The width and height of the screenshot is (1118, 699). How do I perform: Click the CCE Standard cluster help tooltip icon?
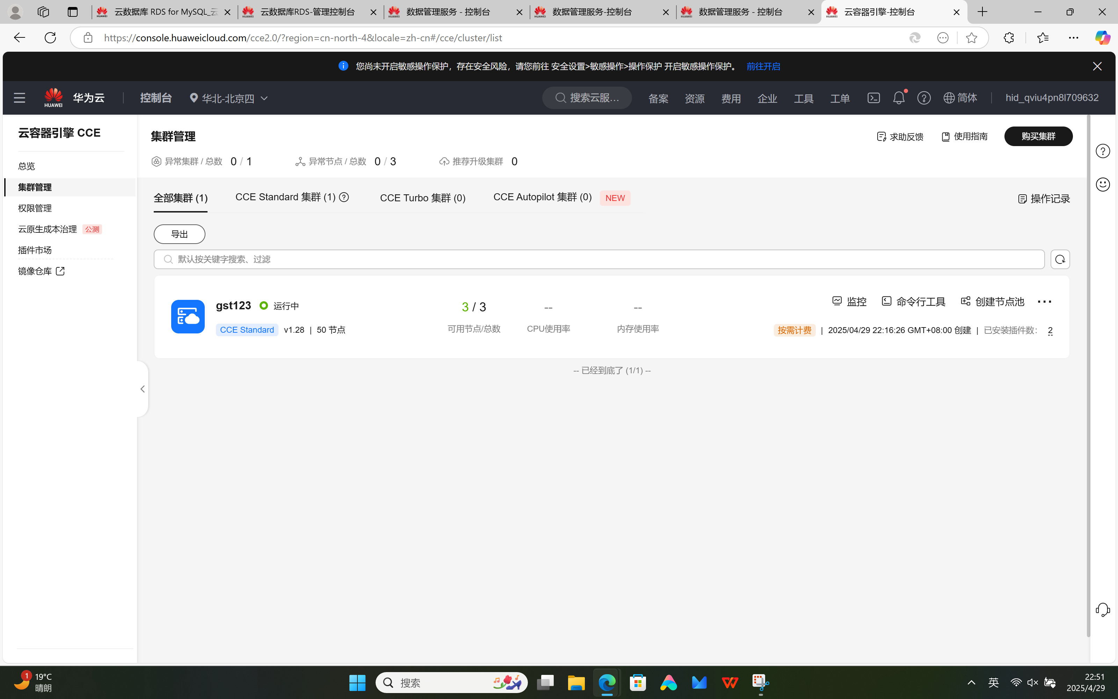[x=344, y=197]
